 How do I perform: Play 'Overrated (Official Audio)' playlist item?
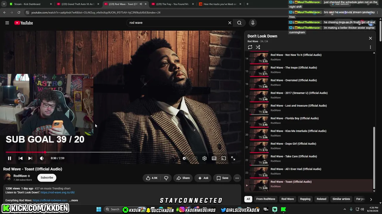309,84
